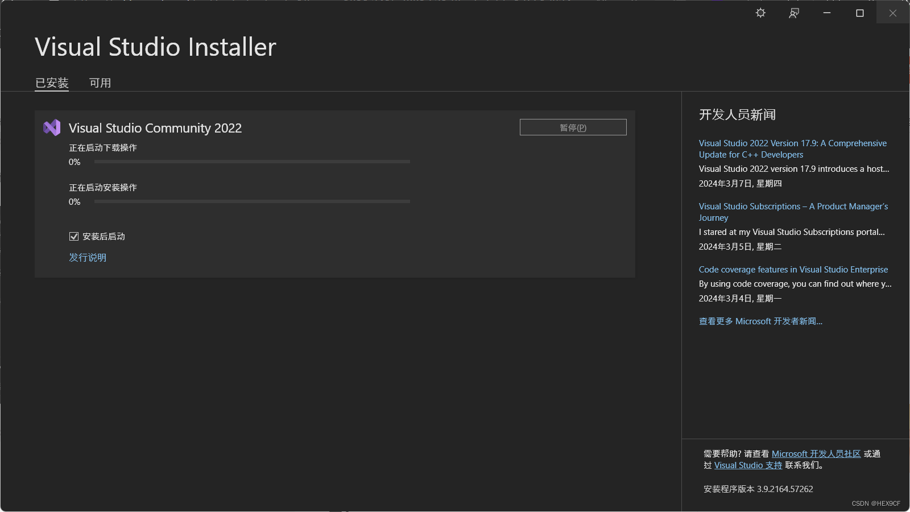Click the 正在启动下载操作 status text

click(103, 148)
